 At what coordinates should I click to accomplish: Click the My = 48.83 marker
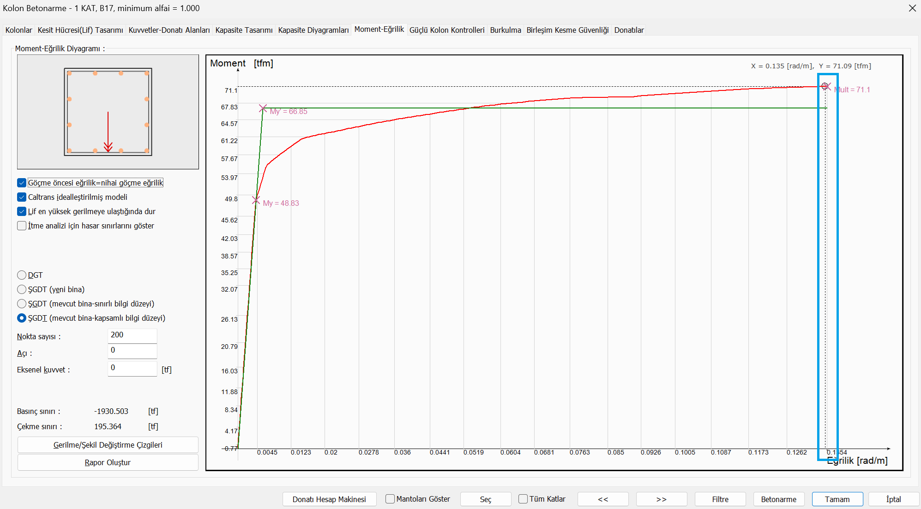point(256,200)
